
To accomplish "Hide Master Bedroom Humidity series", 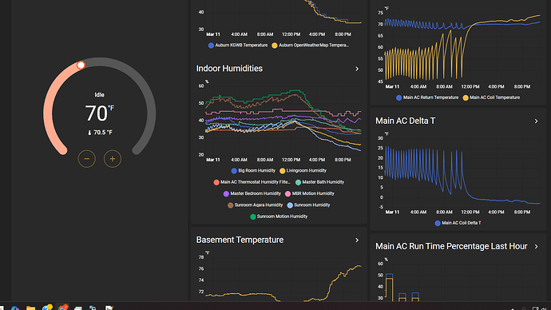I will 252,193.
